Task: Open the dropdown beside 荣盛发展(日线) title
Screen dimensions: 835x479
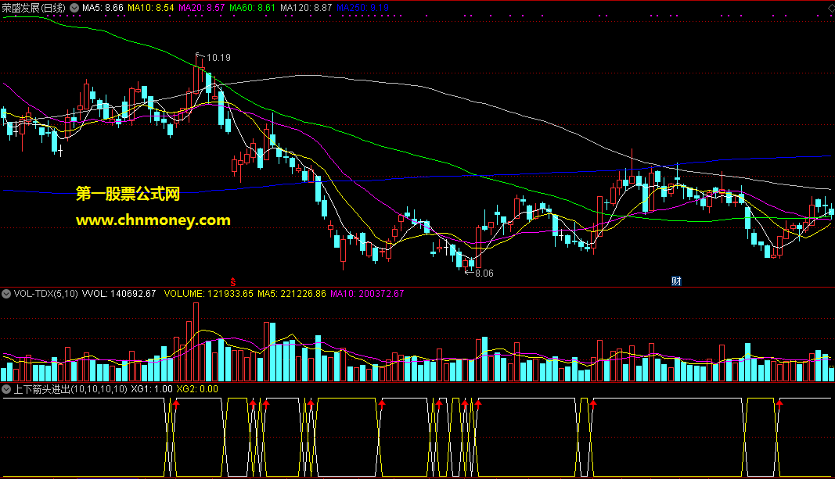Action: pyautogui.click(x=74, y=8)
